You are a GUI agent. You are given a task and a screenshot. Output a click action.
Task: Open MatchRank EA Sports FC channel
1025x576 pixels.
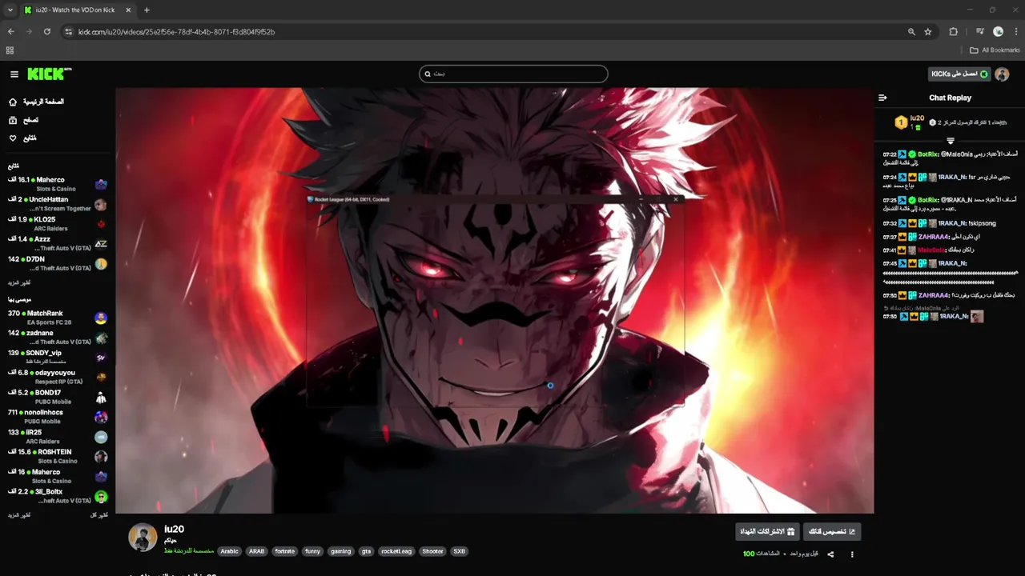[58, 318]
